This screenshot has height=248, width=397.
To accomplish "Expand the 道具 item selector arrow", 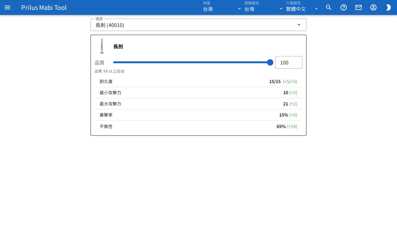I will click(x=299, y=25).
